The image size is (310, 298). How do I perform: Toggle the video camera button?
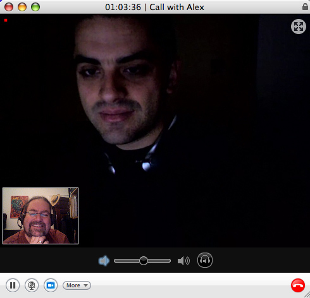[x=51, y=285]
